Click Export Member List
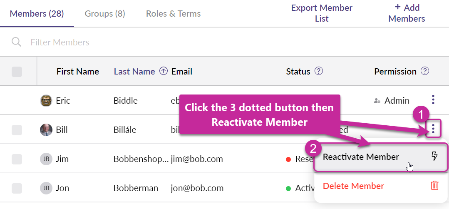The height and width of the screenshot is (209, 449). pos(322,13)
